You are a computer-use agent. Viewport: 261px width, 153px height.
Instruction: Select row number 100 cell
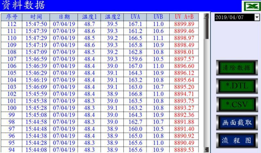pyautogui.click(x=11, y=108)
